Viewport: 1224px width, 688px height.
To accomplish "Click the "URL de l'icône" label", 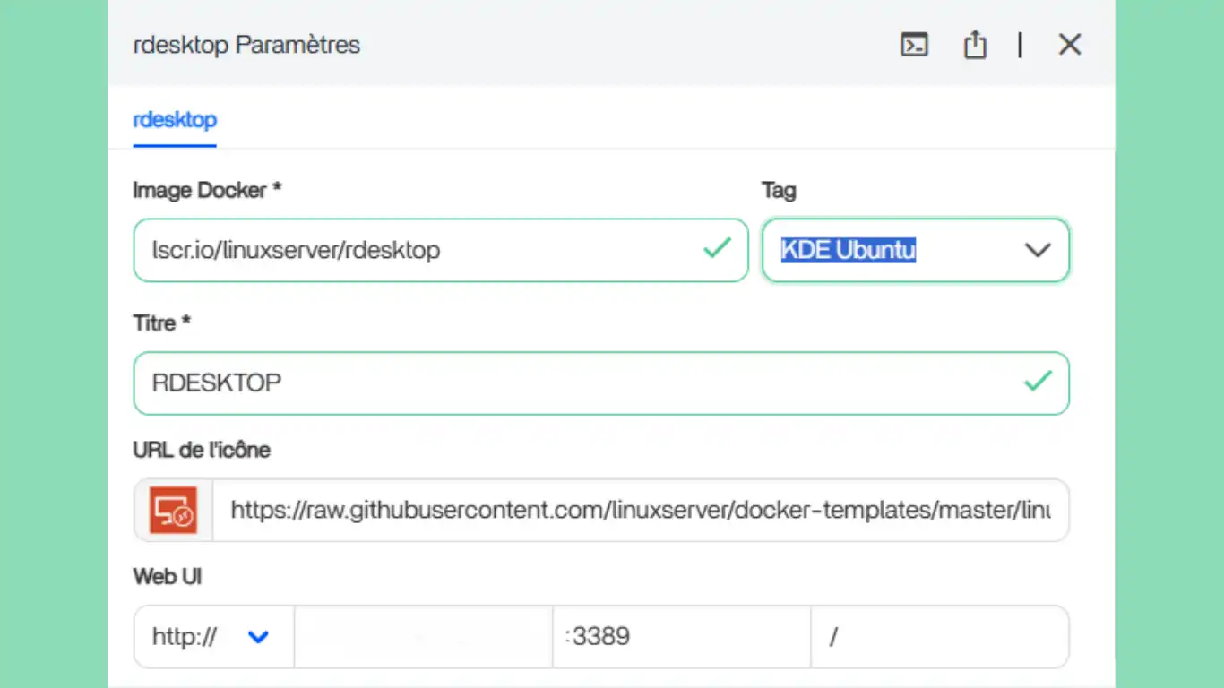I will 202,450.
